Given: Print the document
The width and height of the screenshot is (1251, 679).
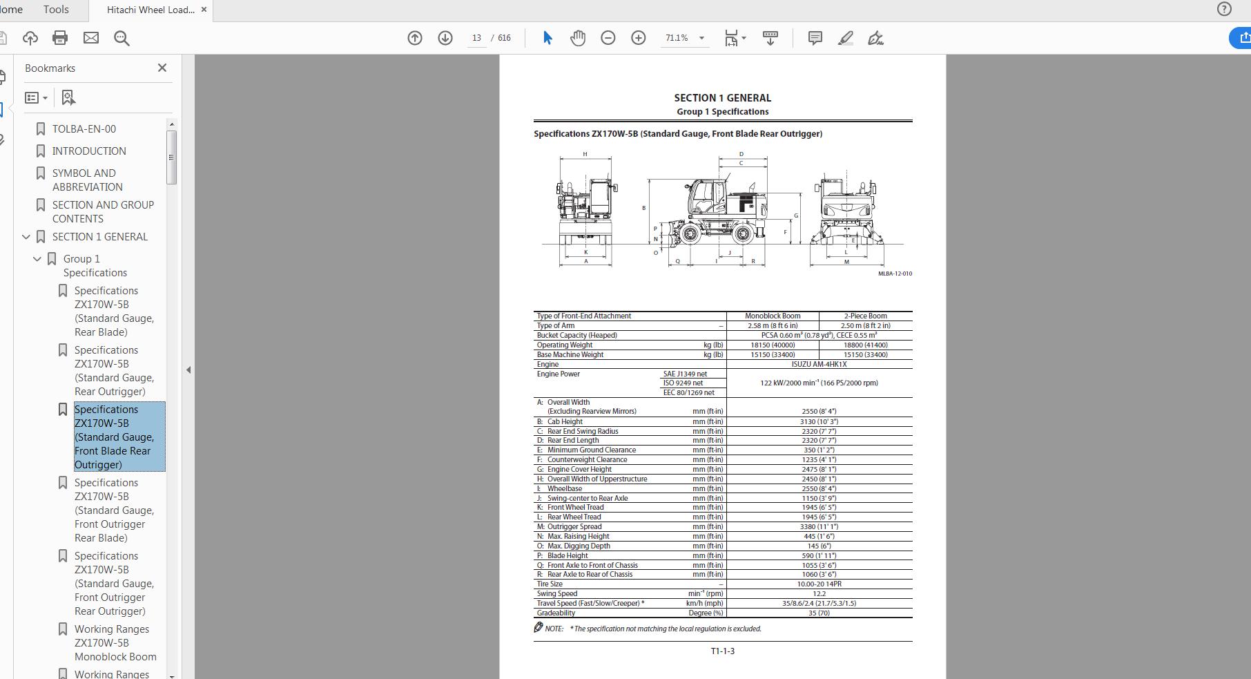Looking at the screenshot, I should [60, 38].
